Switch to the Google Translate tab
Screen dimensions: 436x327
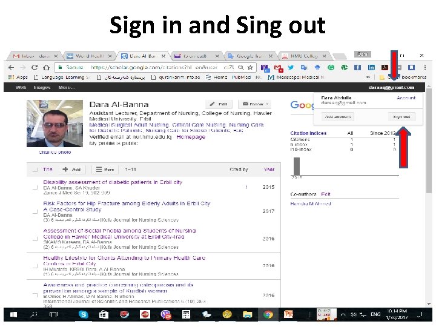pos(249,56)
